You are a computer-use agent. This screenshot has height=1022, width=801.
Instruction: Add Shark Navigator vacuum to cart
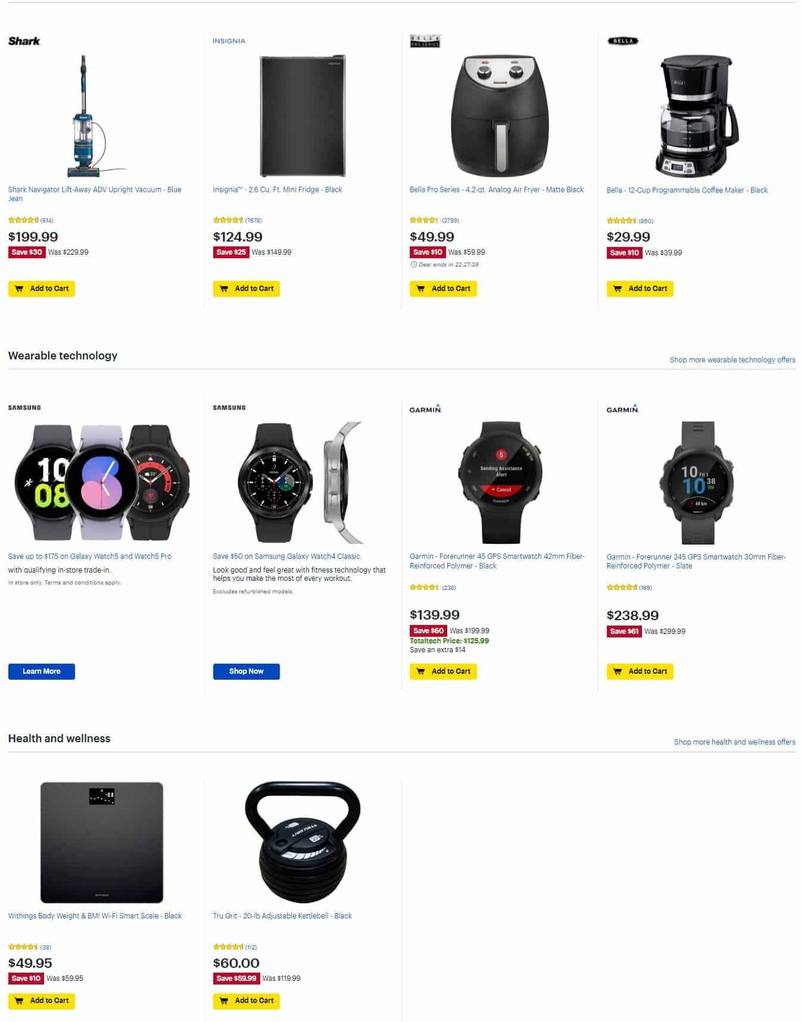point(42,289)
